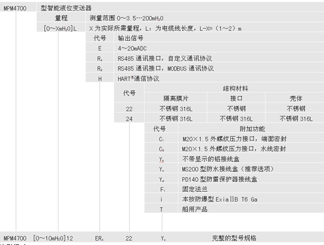
Task: Select output code E row
Action: (205, 48)
